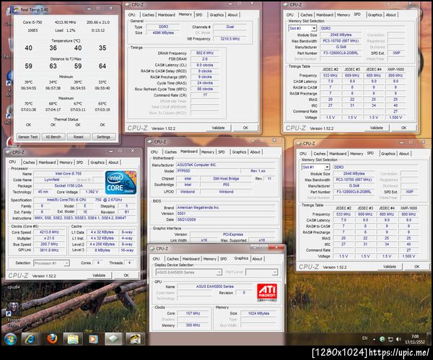Open the Frozen Throne desktop shortcut
Screen dimensions: 433x360
click(14, 314)
